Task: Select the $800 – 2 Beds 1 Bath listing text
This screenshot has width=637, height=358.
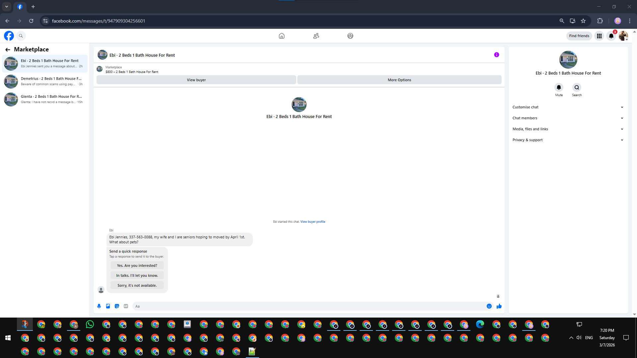Action: point(132,72)
